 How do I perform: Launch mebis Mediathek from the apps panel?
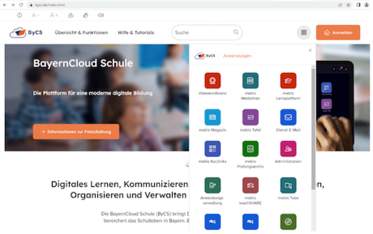250,81
